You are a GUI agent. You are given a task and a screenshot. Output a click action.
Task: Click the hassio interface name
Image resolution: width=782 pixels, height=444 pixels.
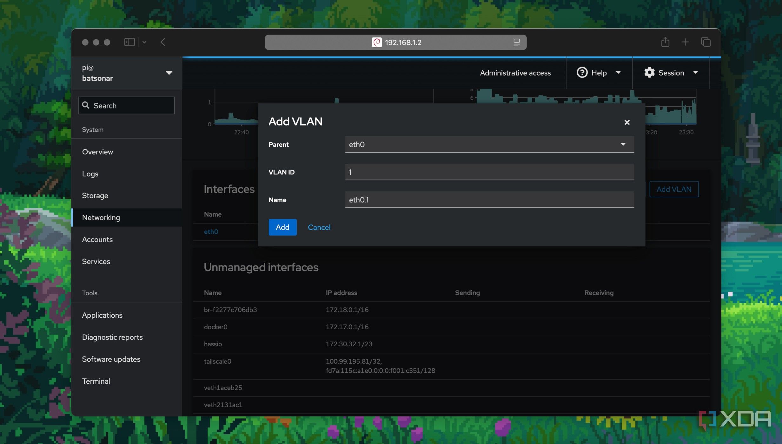tap(213, 344)
